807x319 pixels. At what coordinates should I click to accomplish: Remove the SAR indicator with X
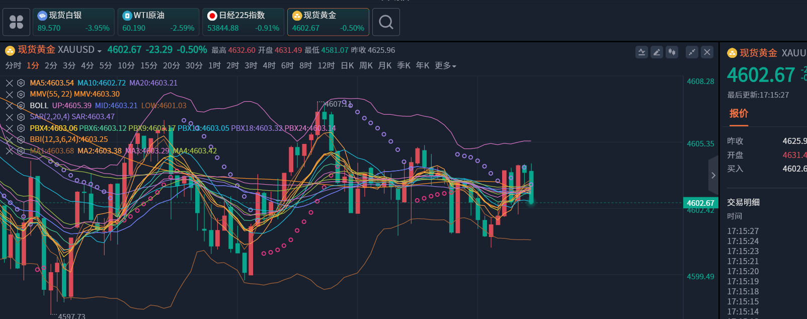click(10, 117)
